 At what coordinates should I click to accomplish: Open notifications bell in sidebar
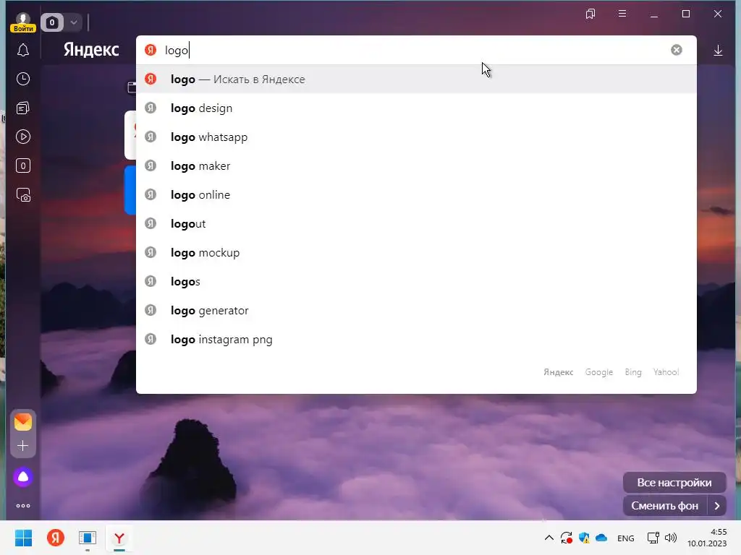22,50
